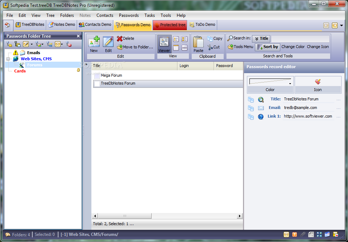Open the Tasks menu
This screenshot has height=242, width=348.
click(x=149, y=15)
